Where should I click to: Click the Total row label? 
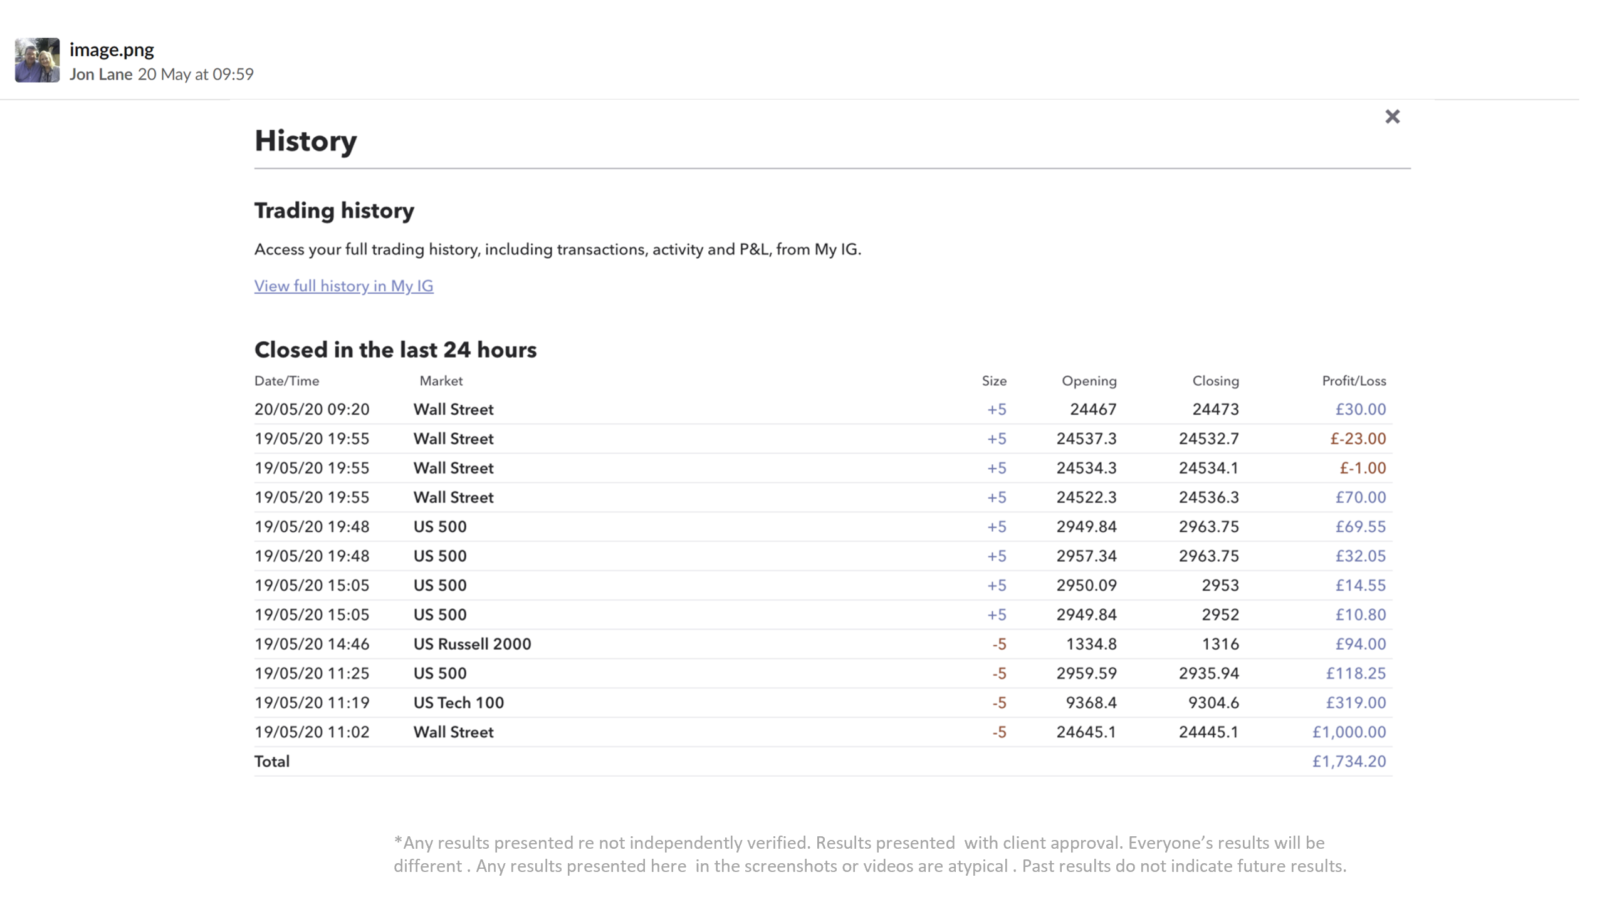click(x=271, y=762)
